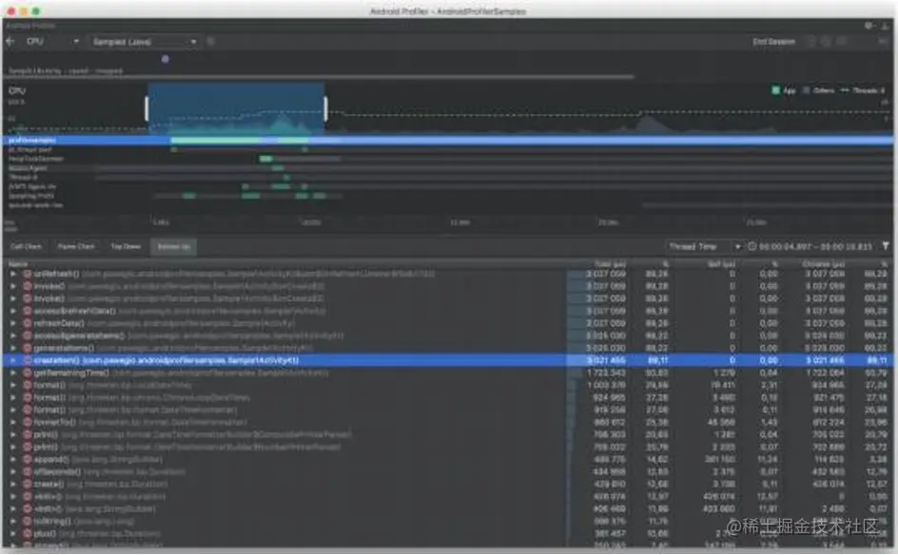The image size is (898, 555).
Task: Click the End Session button
Action: point(773,41)
